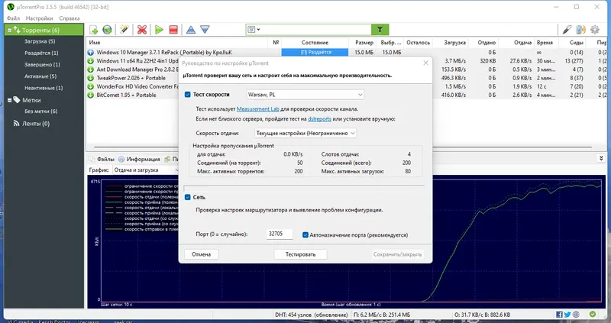Select Раздаётся (1) in sidebar
611x323 pixels.
[41, 53]
